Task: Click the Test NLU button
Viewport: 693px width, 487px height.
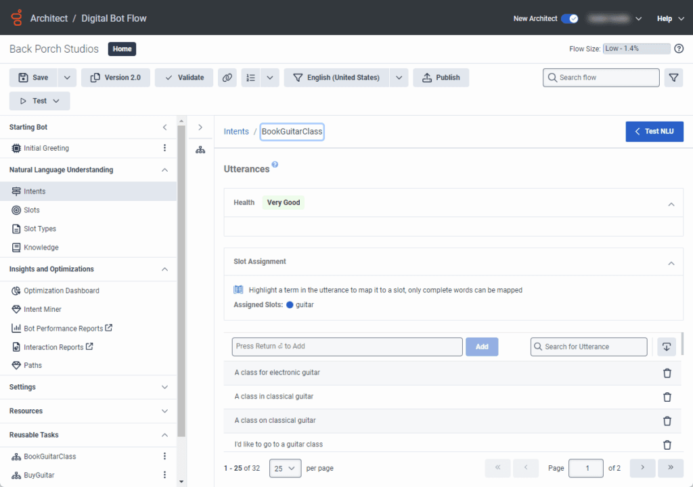Action: [x=654, y=131]
